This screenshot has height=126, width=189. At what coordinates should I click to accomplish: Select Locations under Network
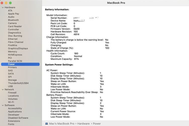coord(13,96)
